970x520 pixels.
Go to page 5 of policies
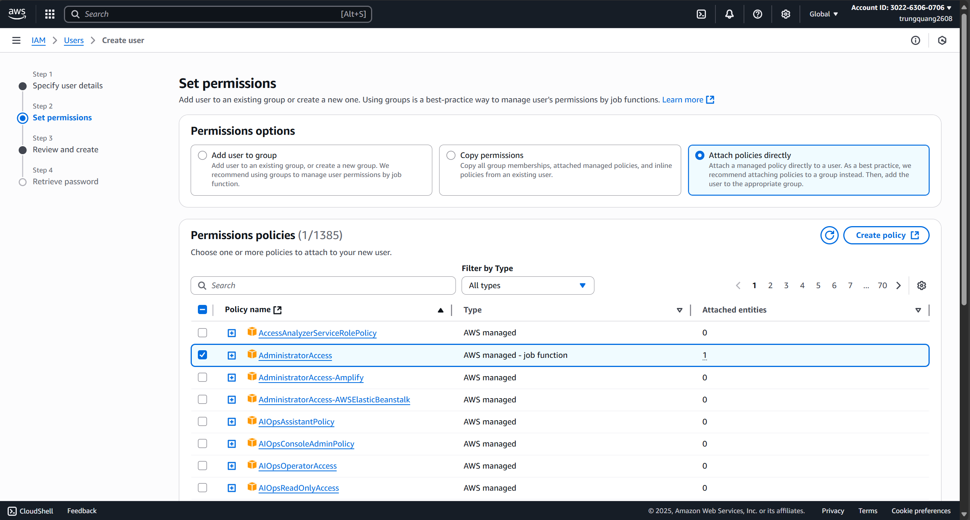[x=818, y=286]
